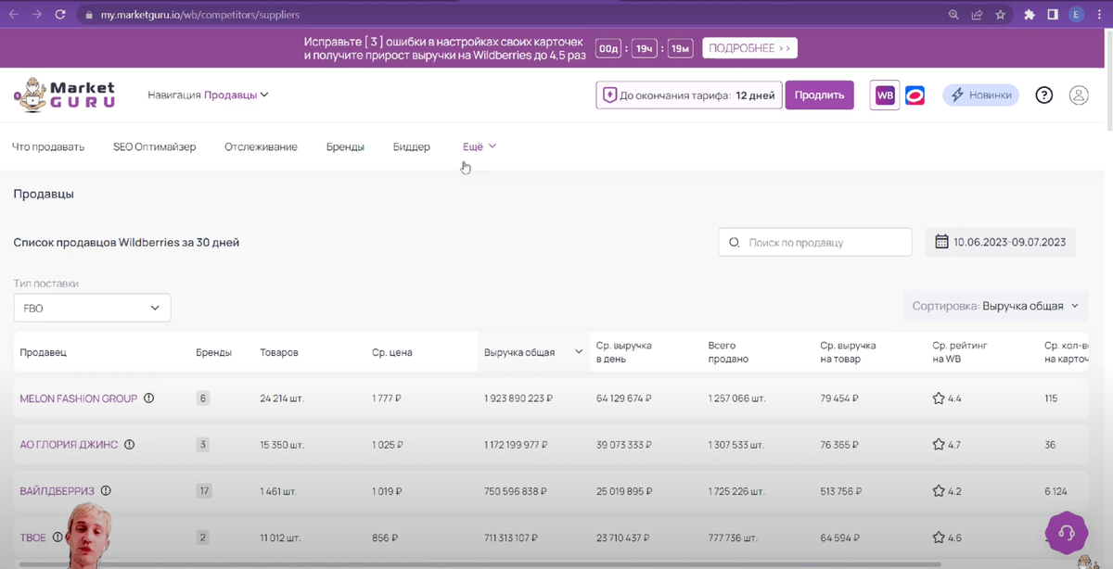Open the date range 10.06.2023-09.07.2023 picker

[x=1001, y=242]
